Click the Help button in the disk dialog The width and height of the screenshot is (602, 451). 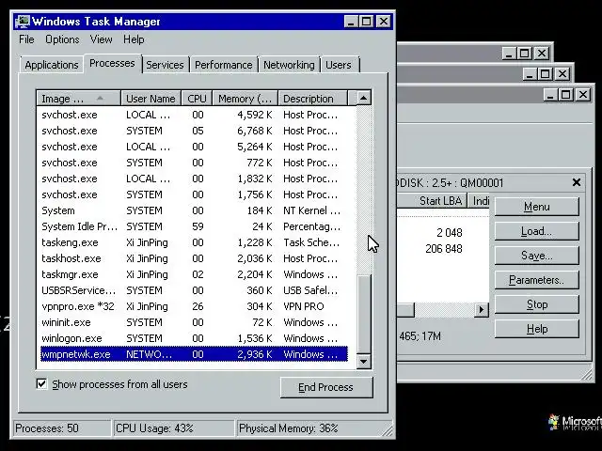point(537,329)
